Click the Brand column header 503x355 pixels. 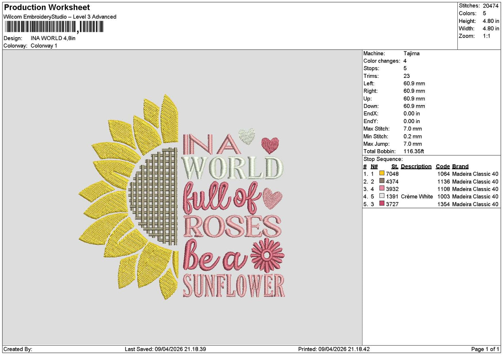(460, 167)
